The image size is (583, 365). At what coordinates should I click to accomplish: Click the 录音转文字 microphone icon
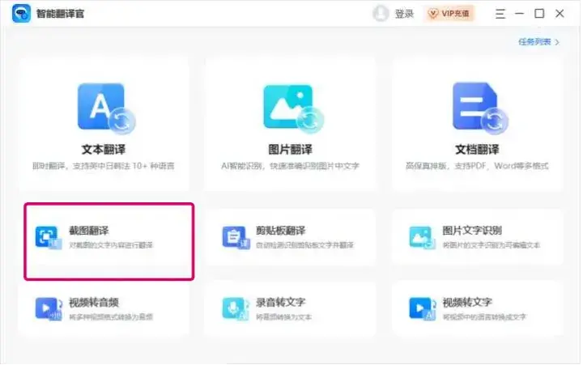pyautogui.click(x=236, y=308)
